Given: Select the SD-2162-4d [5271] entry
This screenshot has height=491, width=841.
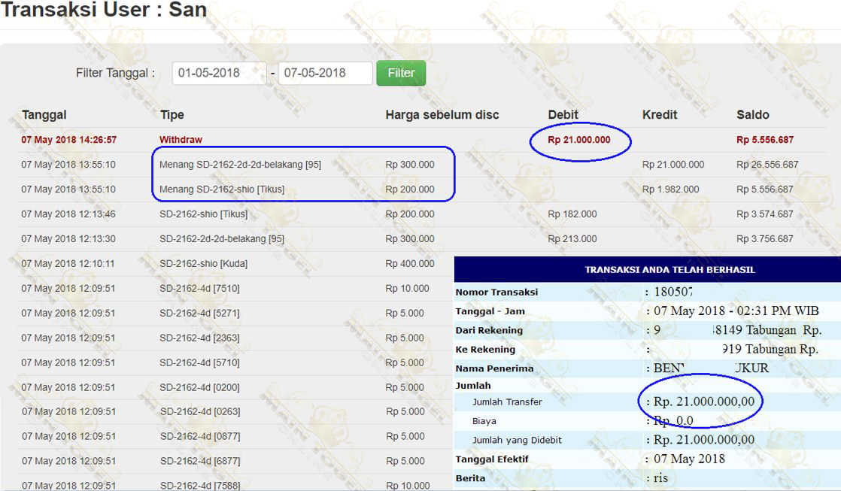Looking at the screenshot, I should (x=199, y=314).
